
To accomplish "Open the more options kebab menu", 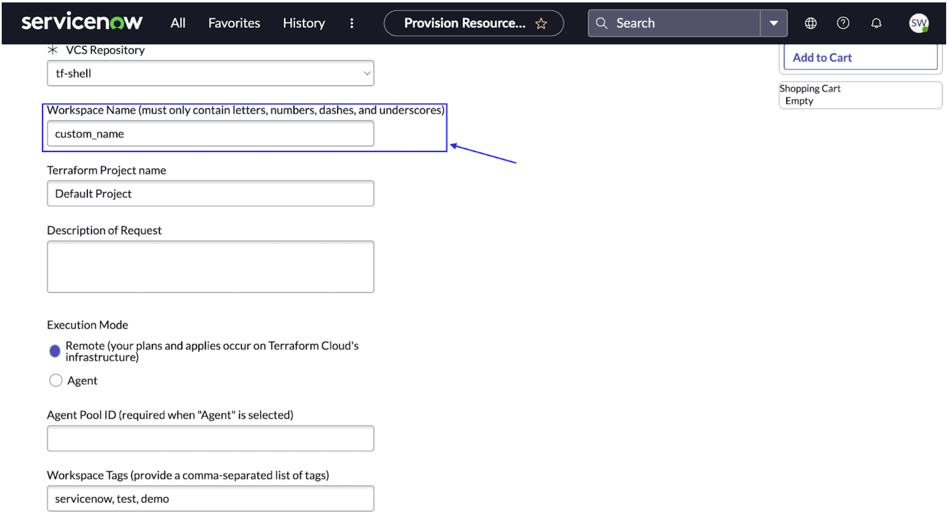I will tap(351, 23).
